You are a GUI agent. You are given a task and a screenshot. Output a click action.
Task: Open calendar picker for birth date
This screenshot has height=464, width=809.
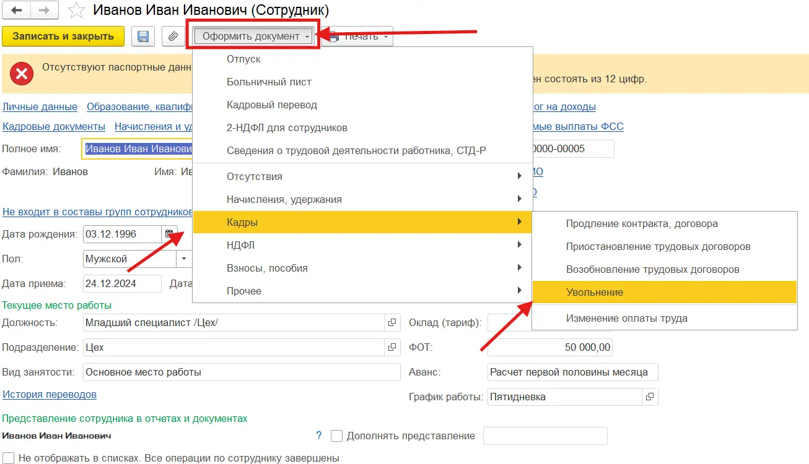tap(168, 234)
